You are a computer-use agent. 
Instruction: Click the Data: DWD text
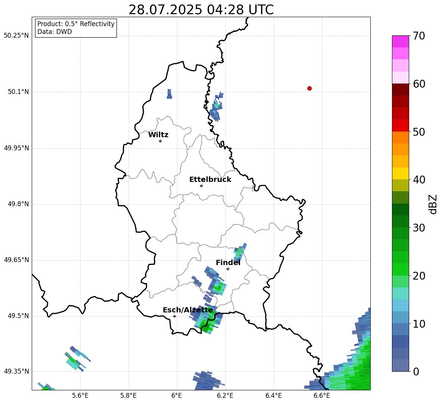[x=55, y=32]
